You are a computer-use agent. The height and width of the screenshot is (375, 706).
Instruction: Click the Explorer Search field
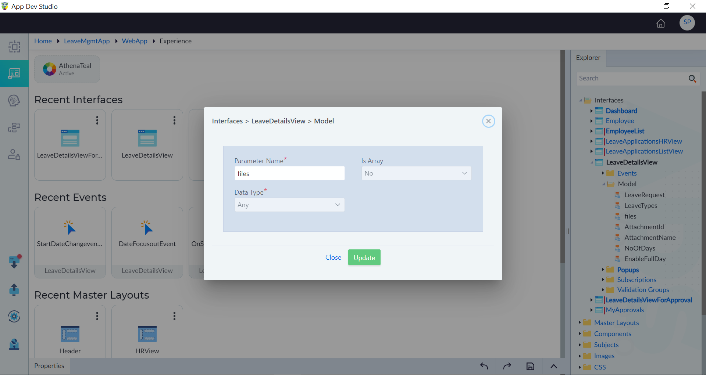[631, 78]
